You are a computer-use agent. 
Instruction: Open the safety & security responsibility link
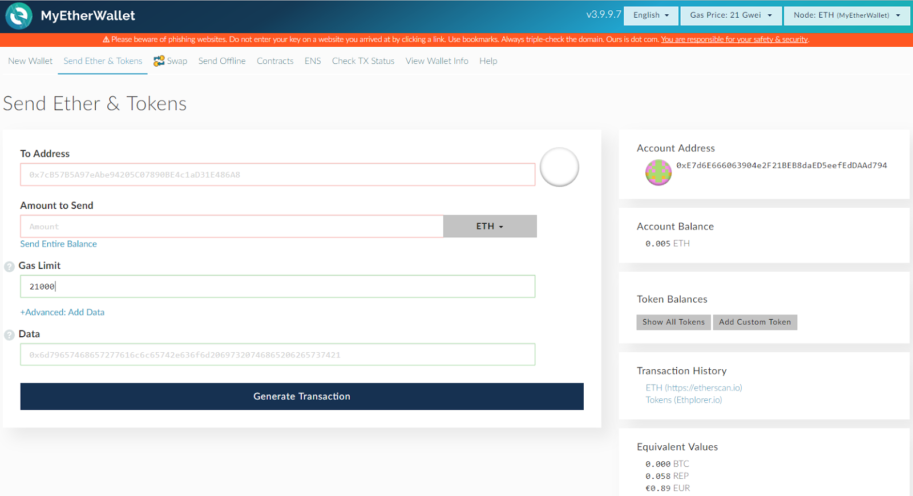point(734,39)
